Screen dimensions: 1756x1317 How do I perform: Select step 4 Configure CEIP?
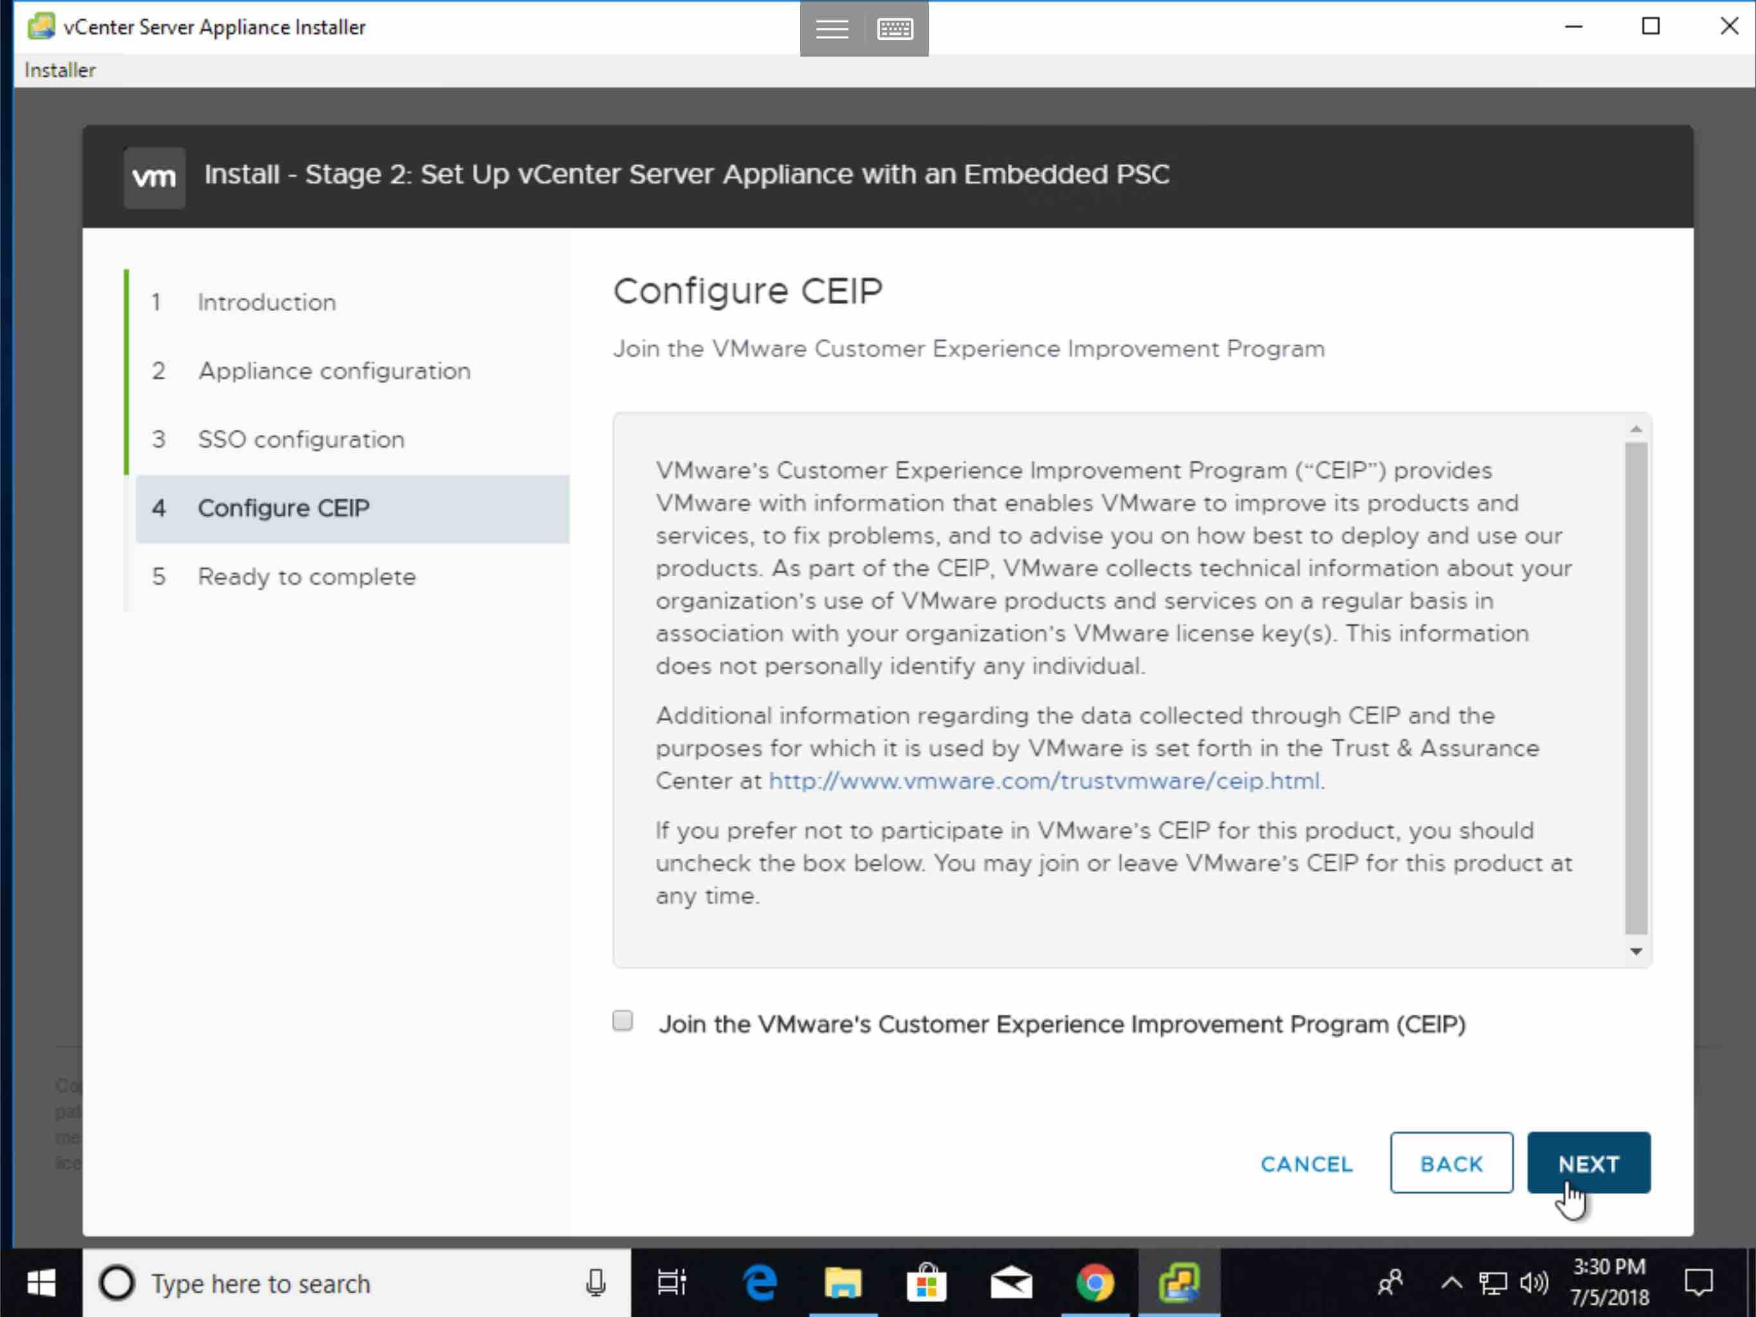coord(352,509)
